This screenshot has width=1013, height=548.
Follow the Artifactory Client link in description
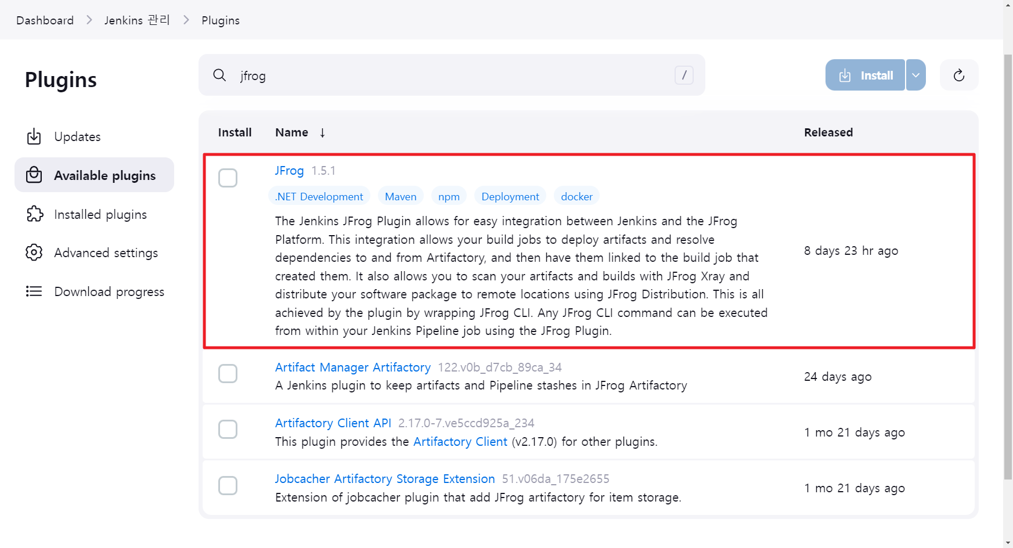(x=460, y=442)
